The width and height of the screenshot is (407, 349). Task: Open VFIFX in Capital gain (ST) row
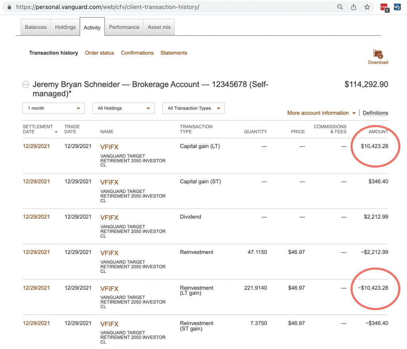[x=109, y=182]
